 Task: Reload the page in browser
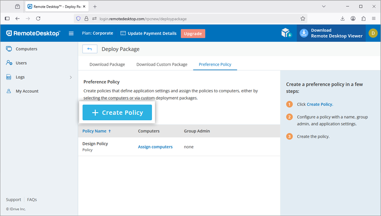[38, 19]
